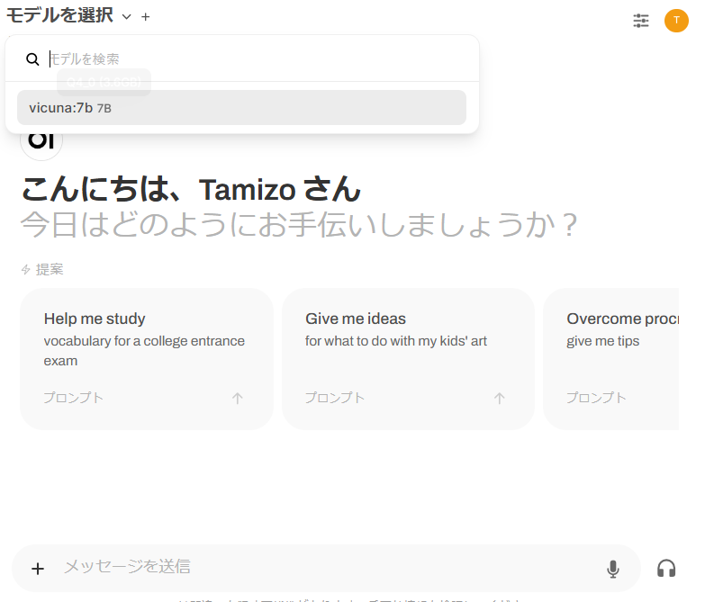Open the model selector dropdown chevron
This screenshot has height=602, width=705.
(127, 17)
